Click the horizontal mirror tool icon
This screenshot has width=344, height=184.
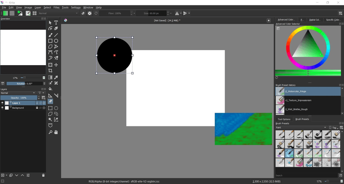(x=177, y=13)
